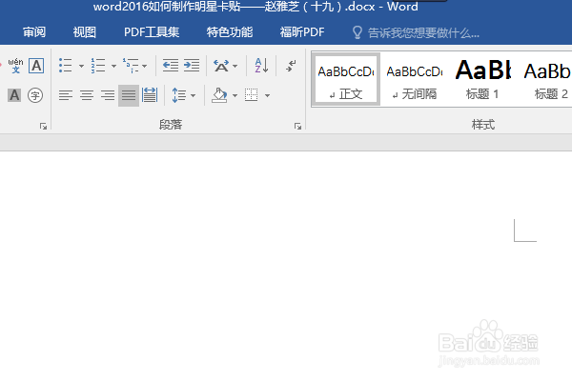Click the phonetic guide (wén) icon
Screen dimensions: 572x381
coord(15,66)
